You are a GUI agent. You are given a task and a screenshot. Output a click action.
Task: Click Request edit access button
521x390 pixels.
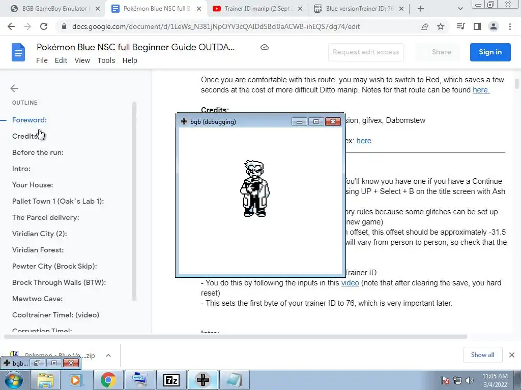366,52
